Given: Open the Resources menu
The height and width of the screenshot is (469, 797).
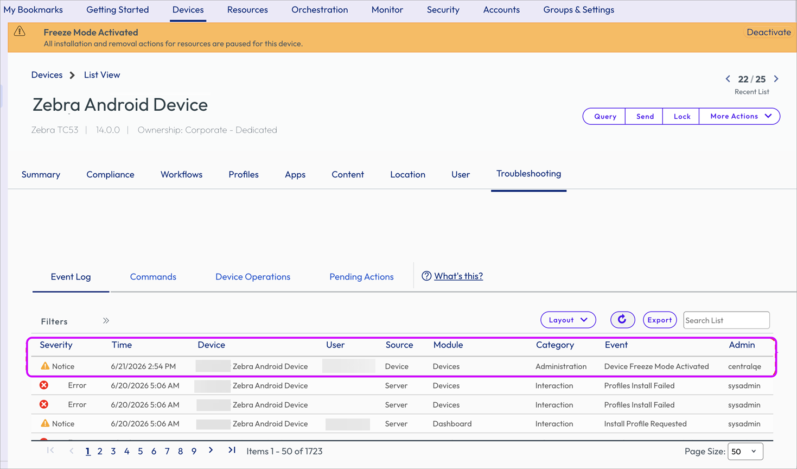Looking at the screenshot, I should [x=247, y=10].
